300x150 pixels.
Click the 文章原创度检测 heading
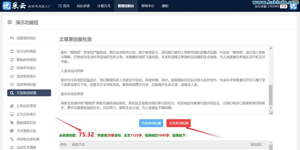point(75,39)
